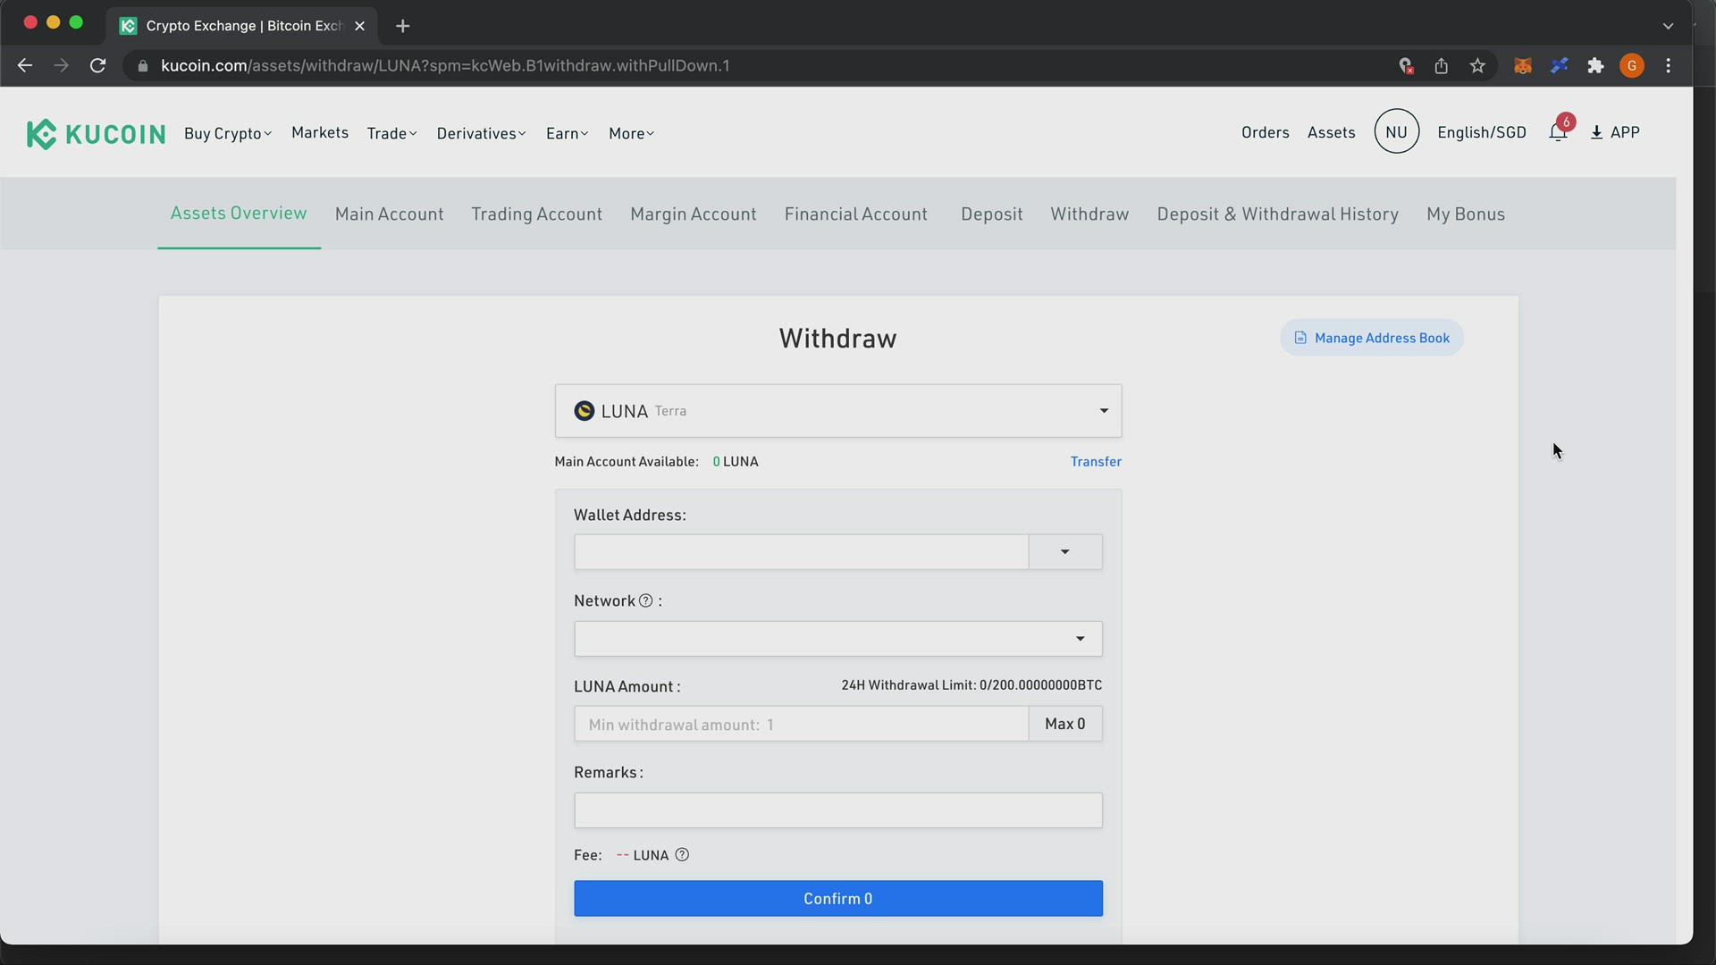Reload the page with the refresh icon
Image resolution: width=1716 pixels, height=965 pixels.
(x=98, y=65)
